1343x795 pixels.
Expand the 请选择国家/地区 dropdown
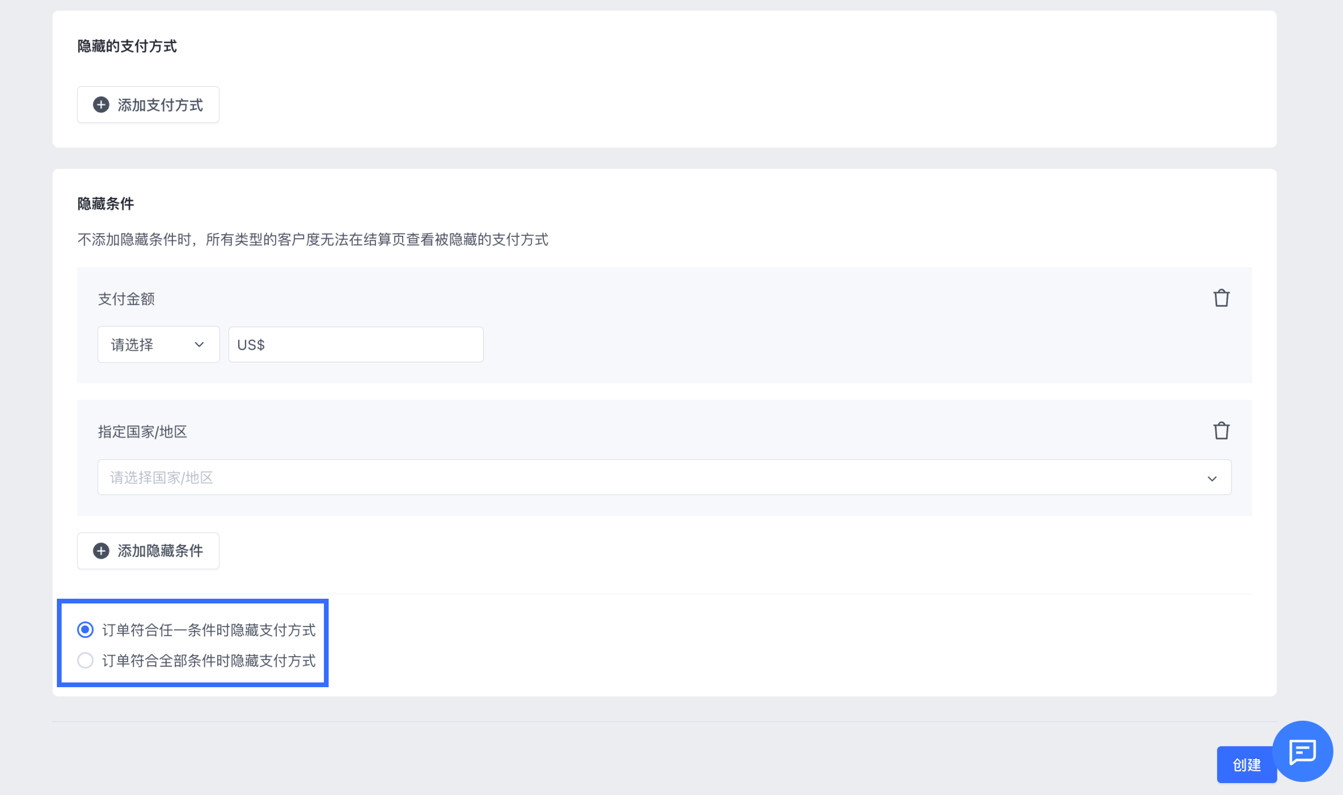664,477
